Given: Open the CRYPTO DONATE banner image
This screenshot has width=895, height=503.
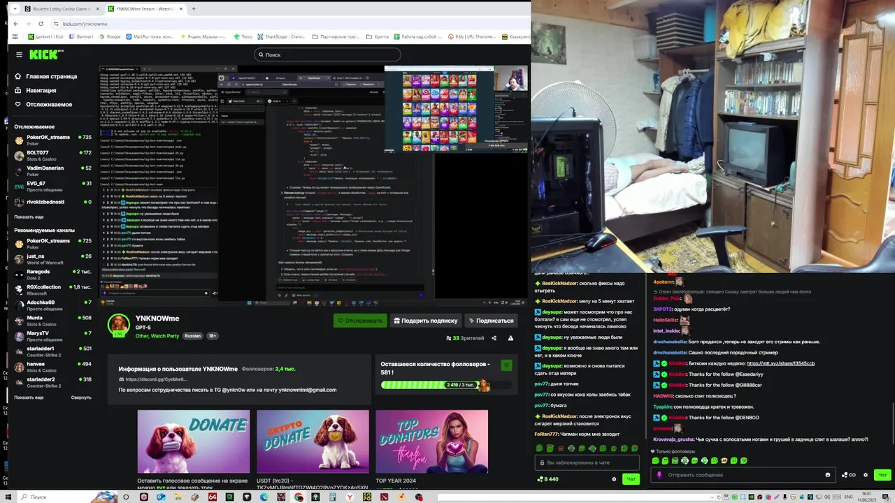Looking at the screenshot, I should click(313, 442).
